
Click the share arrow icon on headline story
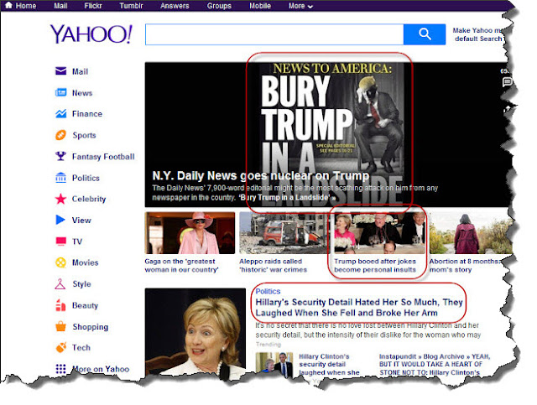(507, 108)
